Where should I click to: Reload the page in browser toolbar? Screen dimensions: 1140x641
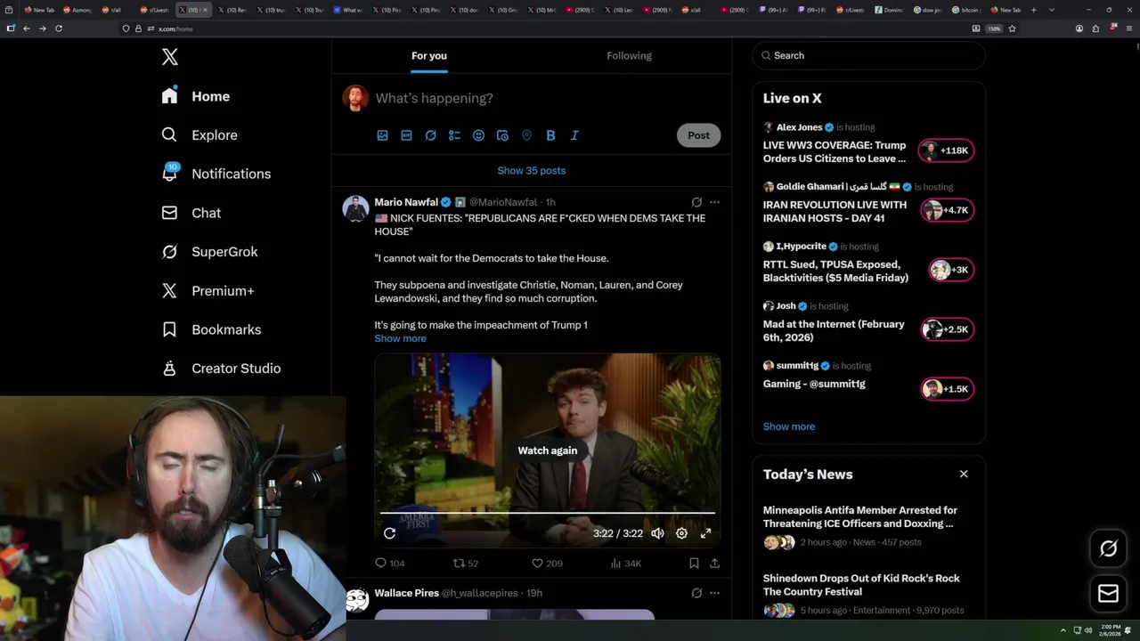click(59, 28)
